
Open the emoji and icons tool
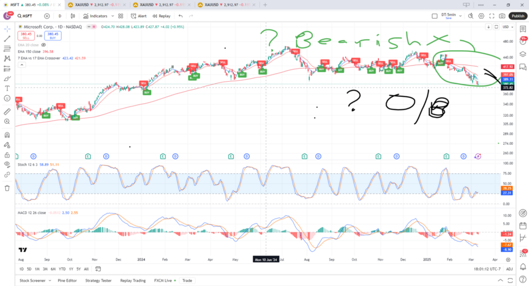point(7,98)
